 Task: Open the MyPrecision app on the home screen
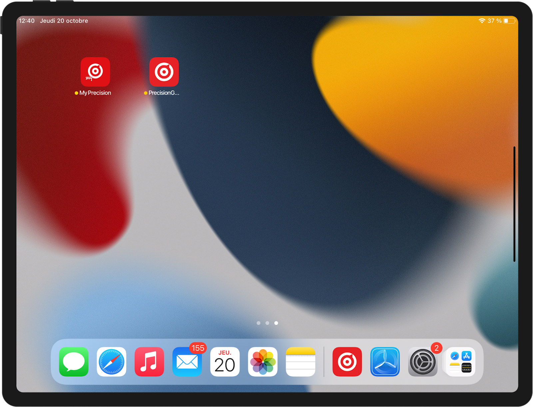[95, 72]
